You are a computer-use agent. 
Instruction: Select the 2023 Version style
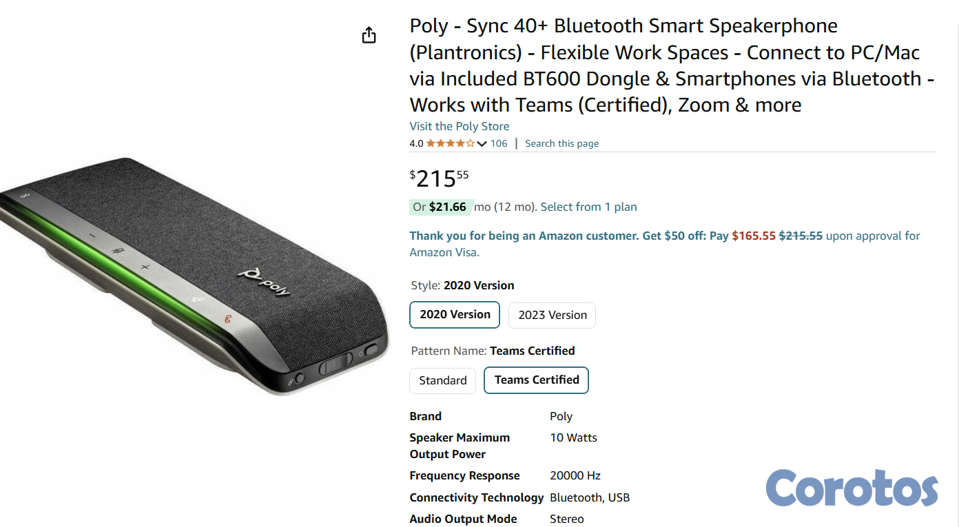(551, 315)
